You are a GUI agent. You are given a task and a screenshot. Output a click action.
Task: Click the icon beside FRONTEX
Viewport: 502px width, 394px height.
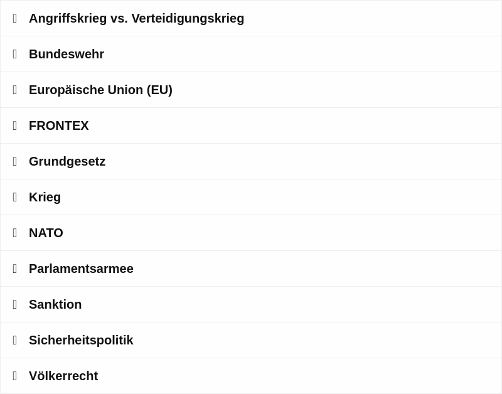(x=14, y=125)
